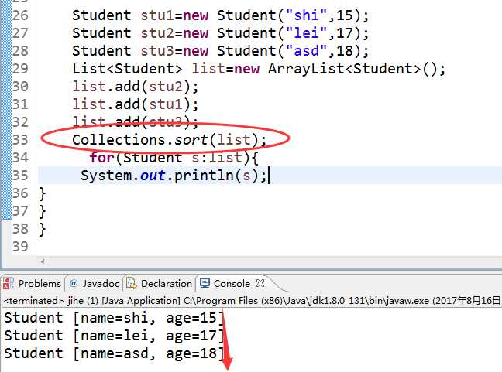502x372 pixels.
Task: Click line number 35 in the gutter
Action: pyautogui.click(x=20, y=176)
